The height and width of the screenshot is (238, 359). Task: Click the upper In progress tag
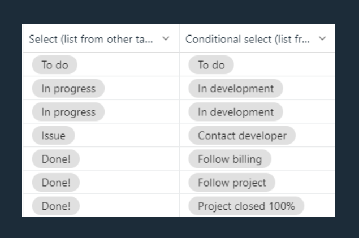(x=68, y=88)
